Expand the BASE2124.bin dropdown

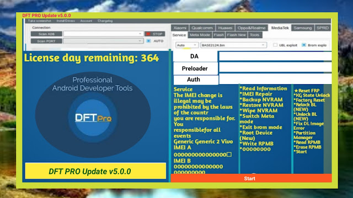tap(233, 45)
